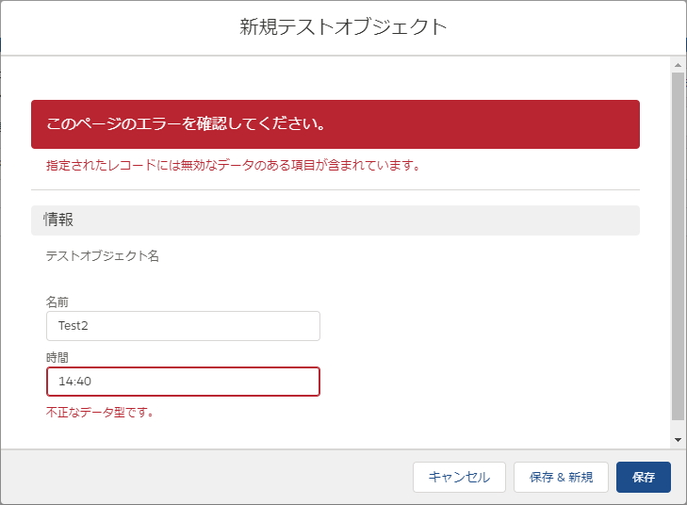Save the record with the blue 保存 button

click(x=644, y=477)
